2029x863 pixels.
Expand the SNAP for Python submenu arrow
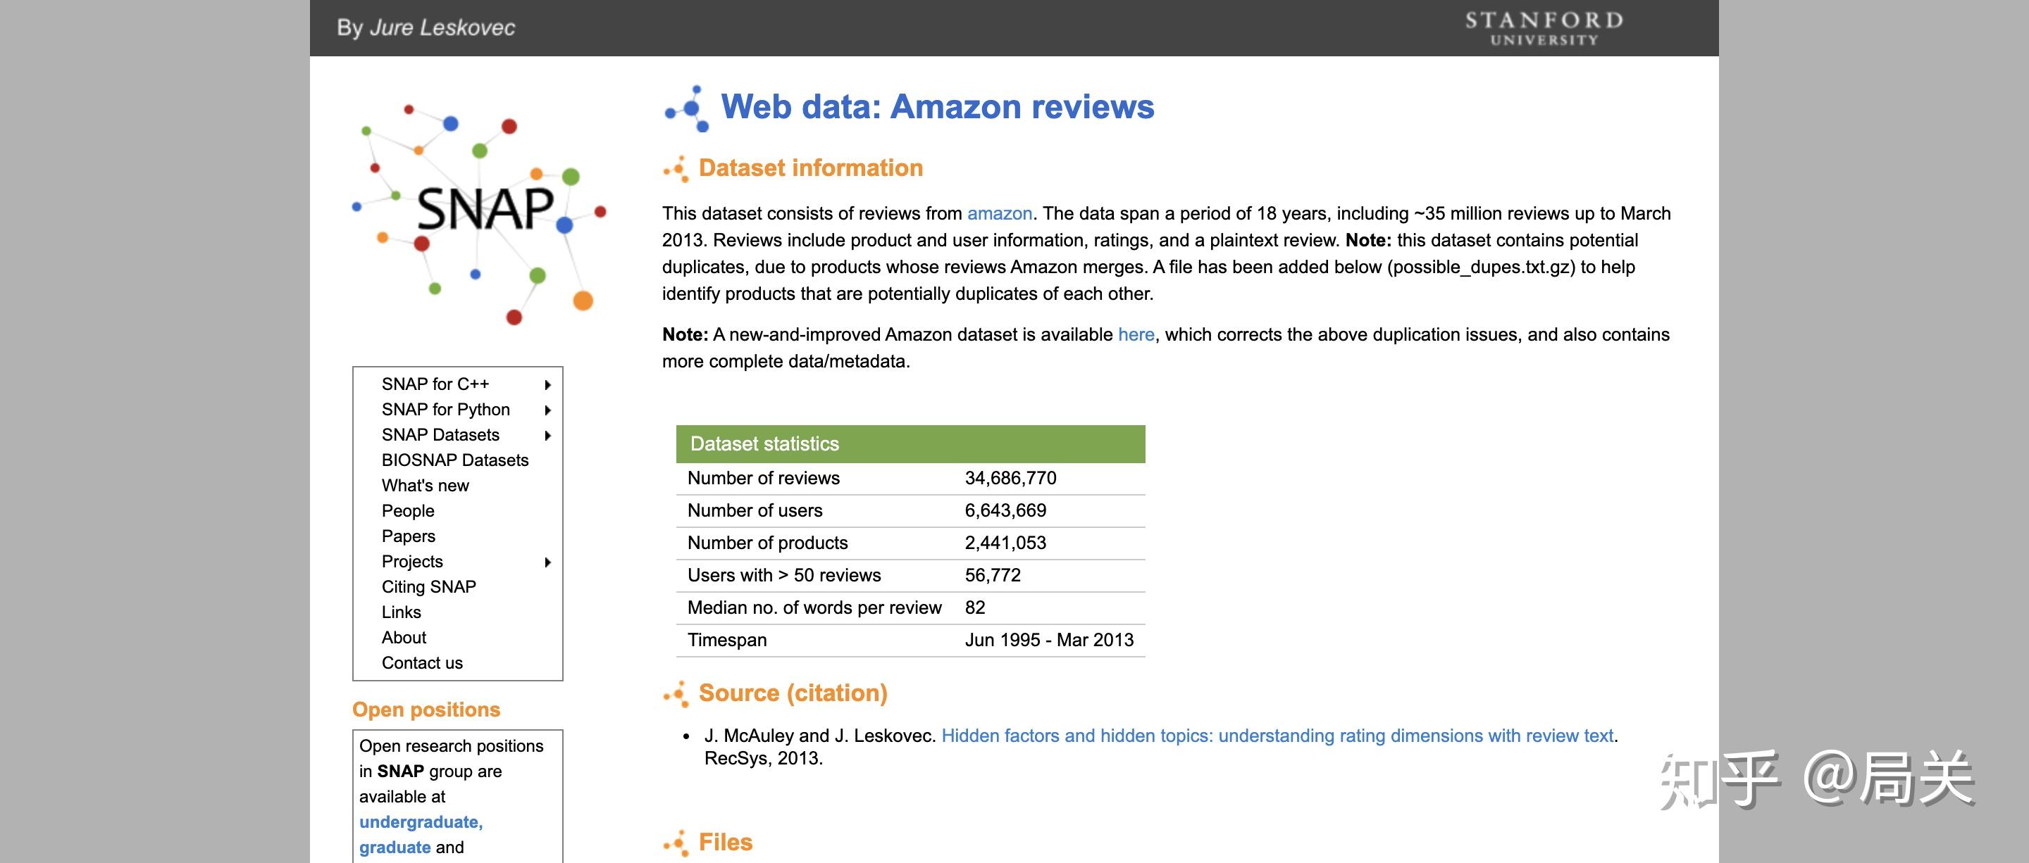(547, 410)
